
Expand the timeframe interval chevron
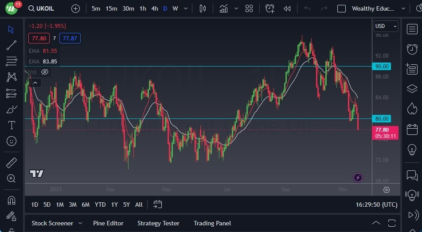pyautogui.click(x=185, y=8)
